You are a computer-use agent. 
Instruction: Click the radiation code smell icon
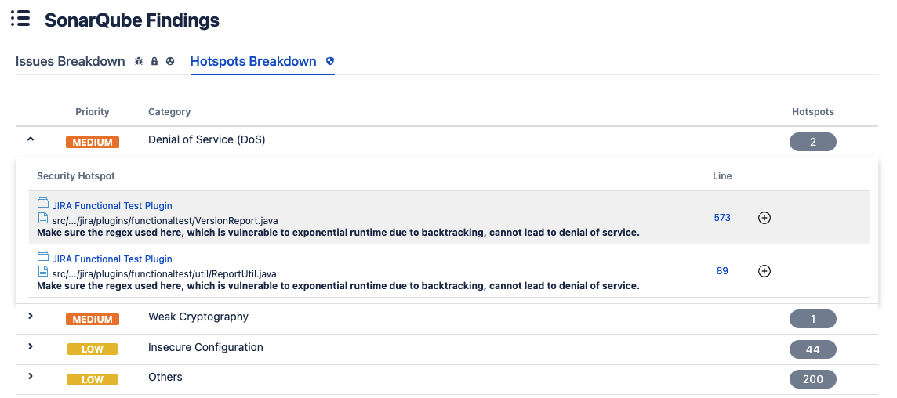(170, 61)
